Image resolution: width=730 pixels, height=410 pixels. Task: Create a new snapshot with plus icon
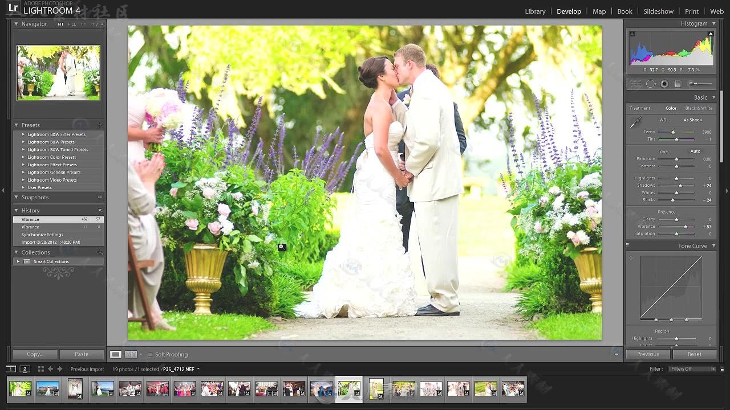coord(100,197)
